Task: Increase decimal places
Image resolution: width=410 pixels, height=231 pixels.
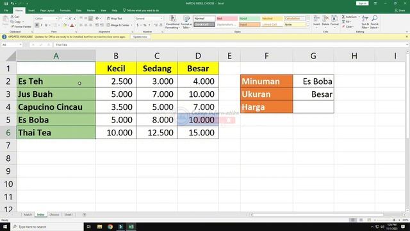Action: (156, 25)
